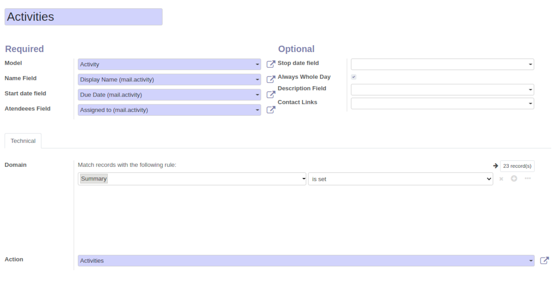Screen dimensions: 554x283
Task: Open the 'is set' operator dropdown
Action: pyautogui.click(x=400, y=179)
